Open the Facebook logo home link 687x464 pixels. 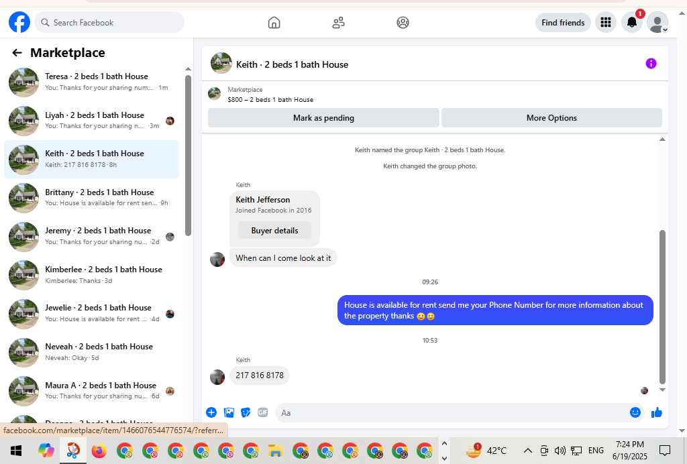(19, 22)
